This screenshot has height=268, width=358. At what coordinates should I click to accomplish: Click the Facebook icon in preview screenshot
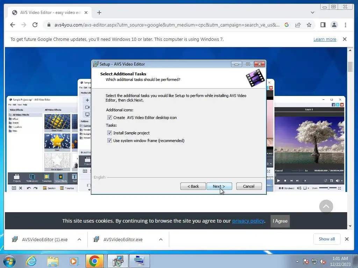click(x=333, y=105)
